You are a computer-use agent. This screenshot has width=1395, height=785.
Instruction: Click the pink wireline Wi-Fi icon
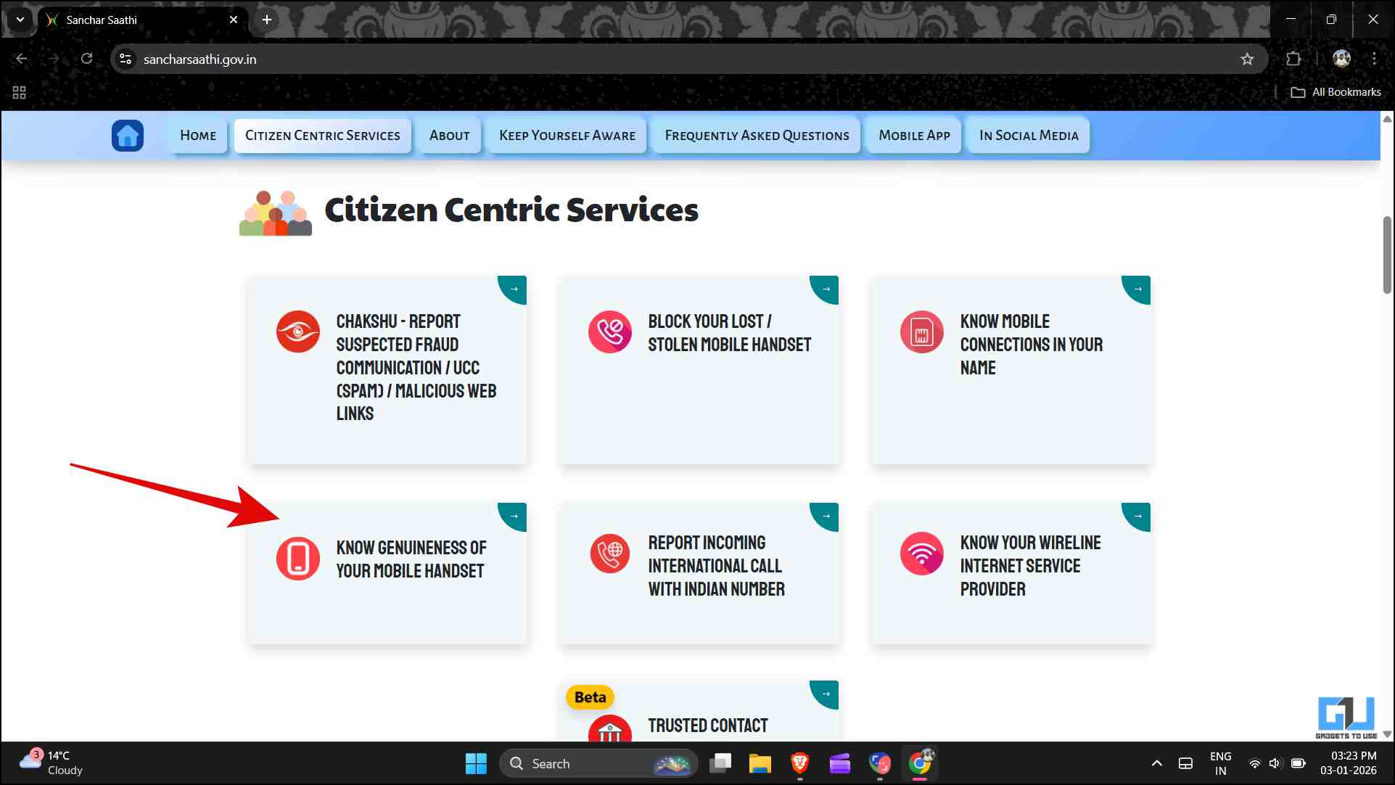[x=921, y=554]
